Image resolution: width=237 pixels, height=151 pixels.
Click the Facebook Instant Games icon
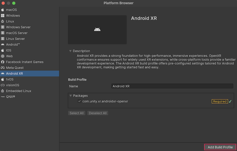pos(3,62)
